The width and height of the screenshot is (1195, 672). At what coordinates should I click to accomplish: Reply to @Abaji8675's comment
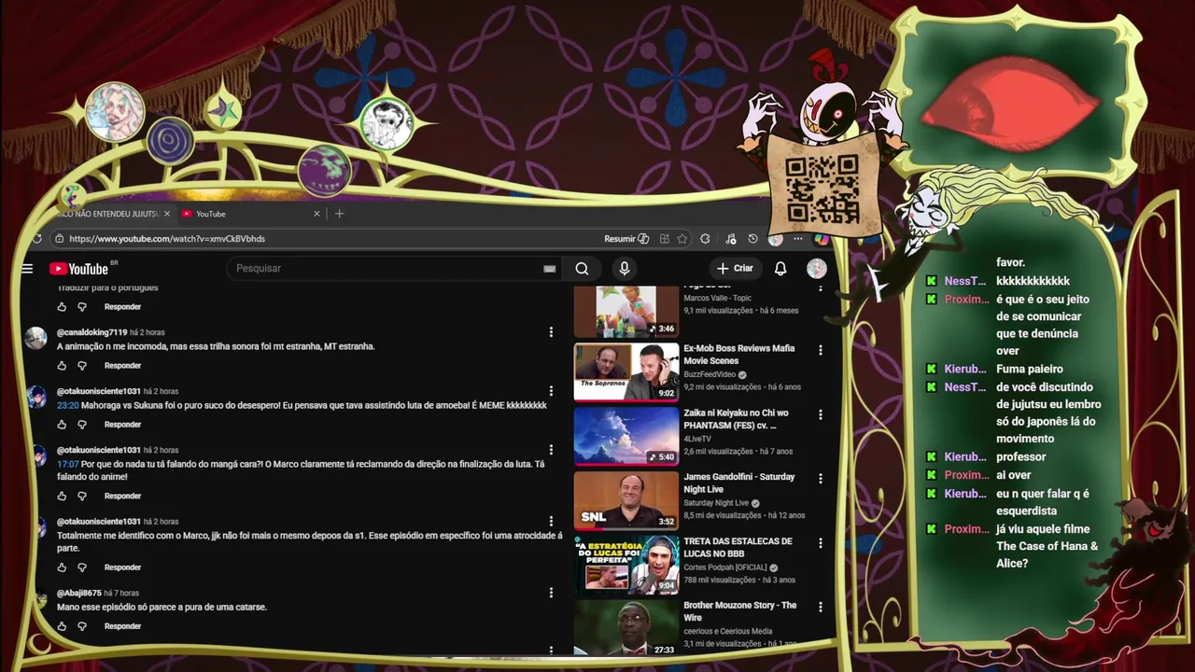tap(122, 626)
